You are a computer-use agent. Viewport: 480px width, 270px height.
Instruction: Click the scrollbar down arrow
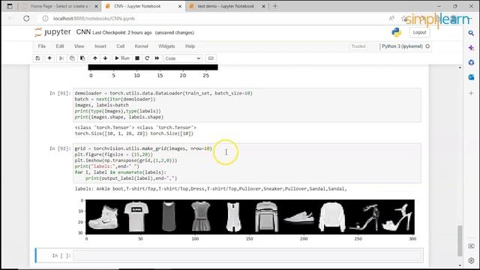coord(460,265)
